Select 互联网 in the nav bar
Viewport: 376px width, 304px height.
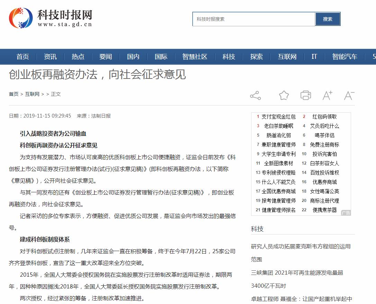287,57
